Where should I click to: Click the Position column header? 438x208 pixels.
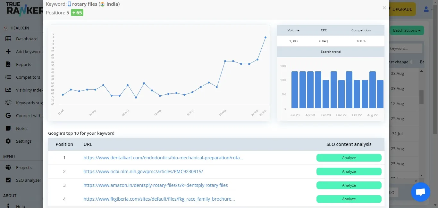(64, 144)
